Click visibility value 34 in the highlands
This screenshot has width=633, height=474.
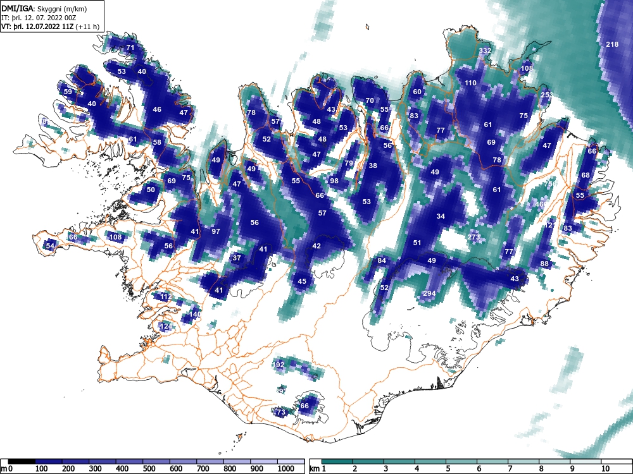tap(441, 216)
